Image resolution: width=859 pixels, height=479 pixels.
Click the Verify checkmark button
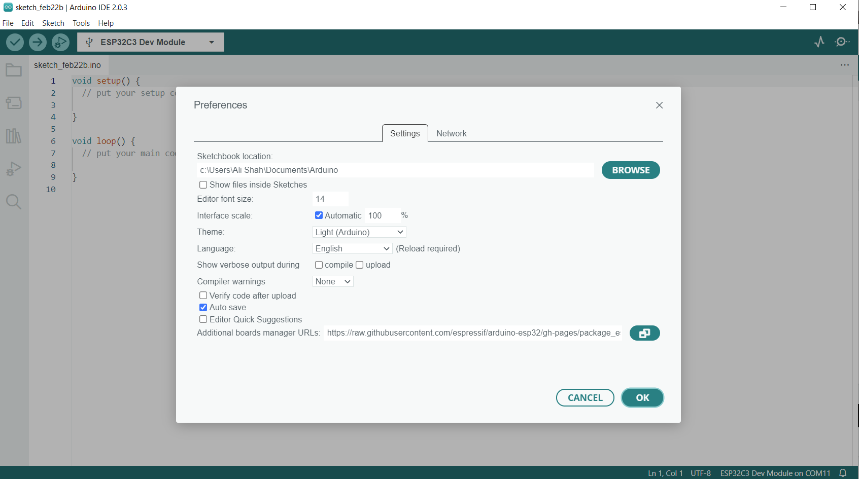(x=15, y=42)
